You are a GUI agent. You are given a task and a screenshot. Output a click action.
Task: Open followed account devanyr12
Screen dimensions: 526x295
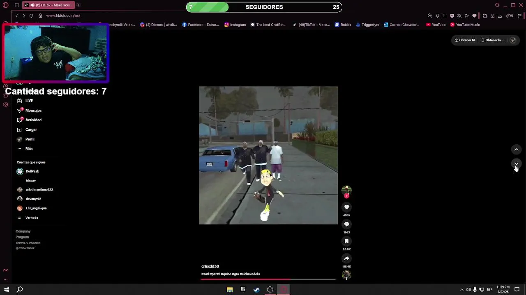point(29,199)
